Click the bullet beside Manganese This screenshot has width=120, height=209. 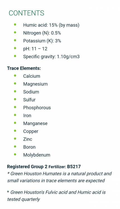click(15, 123)
